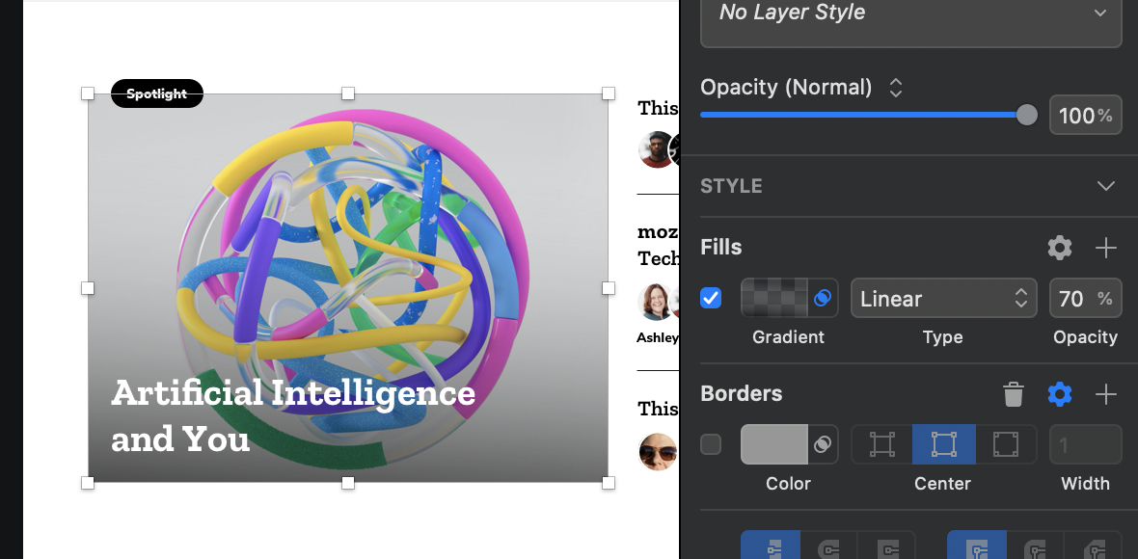Click the bottom-center selection handle
The image size is (1138, 559).
coord(347,483)
